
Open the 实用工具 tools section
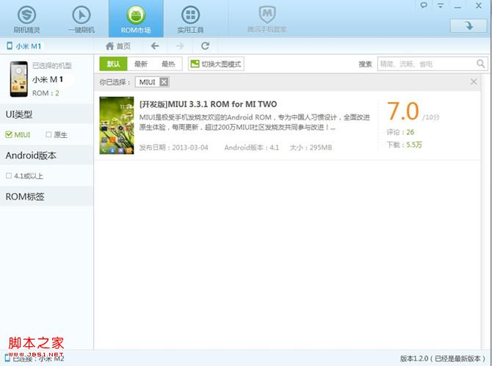[x=190, y=19]
